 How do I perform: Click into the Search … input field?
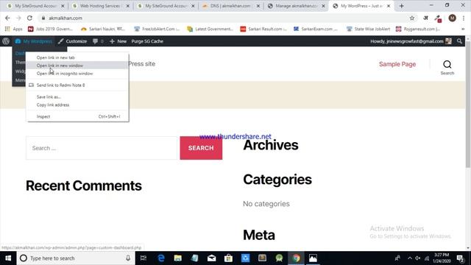point(102,148)
